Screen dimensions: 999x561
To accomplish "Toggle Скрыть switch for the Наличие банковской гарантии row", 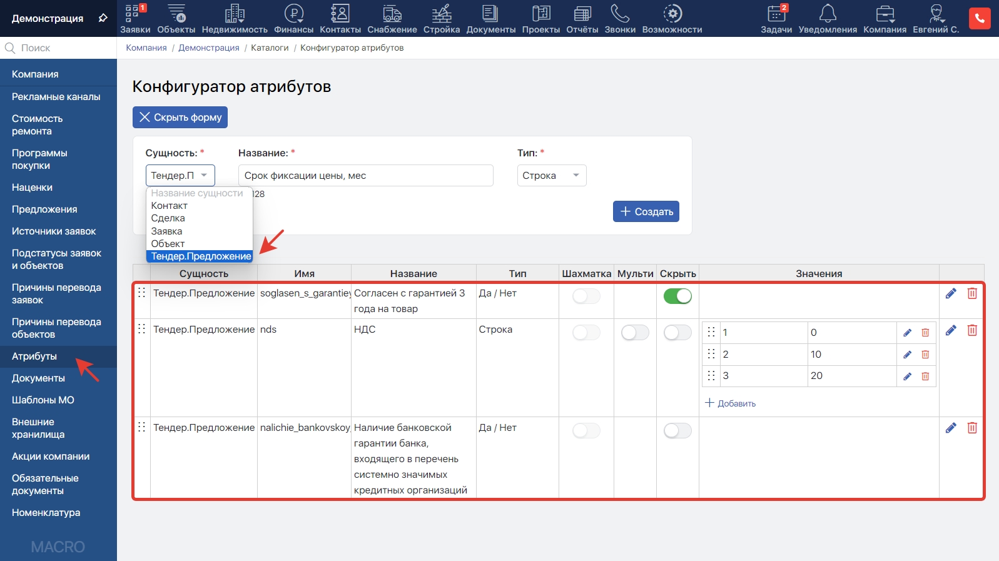I will pos(677,431).
